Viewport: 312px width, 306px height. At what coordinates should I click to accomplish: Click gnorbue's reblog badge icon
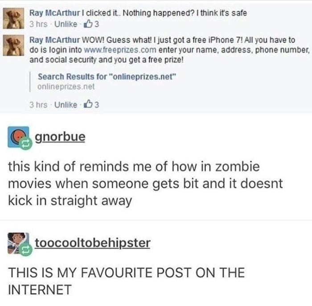tap(26, 144)
